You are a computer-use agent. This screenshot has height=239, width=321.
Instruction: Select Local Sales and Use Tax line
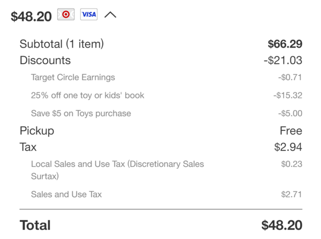click(117, 170)
